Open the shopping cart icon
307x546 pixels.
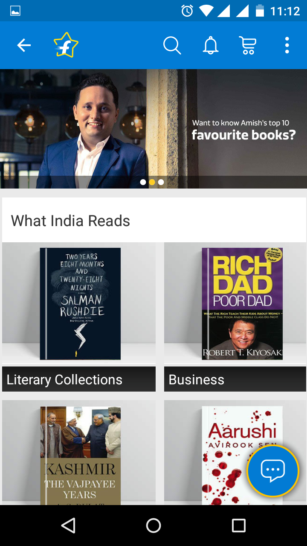pyautogui.click(x=248, y=45)
